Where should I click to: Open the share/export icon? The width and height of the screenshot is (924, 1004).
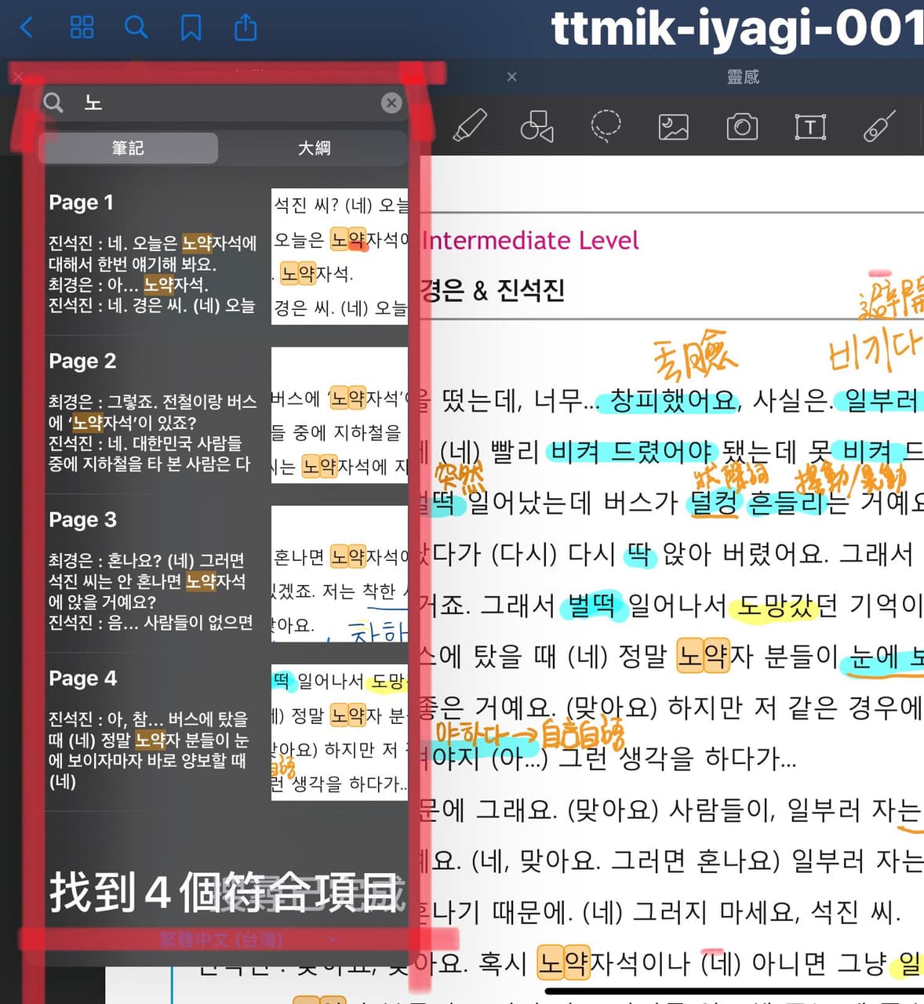tap(246, 27)
